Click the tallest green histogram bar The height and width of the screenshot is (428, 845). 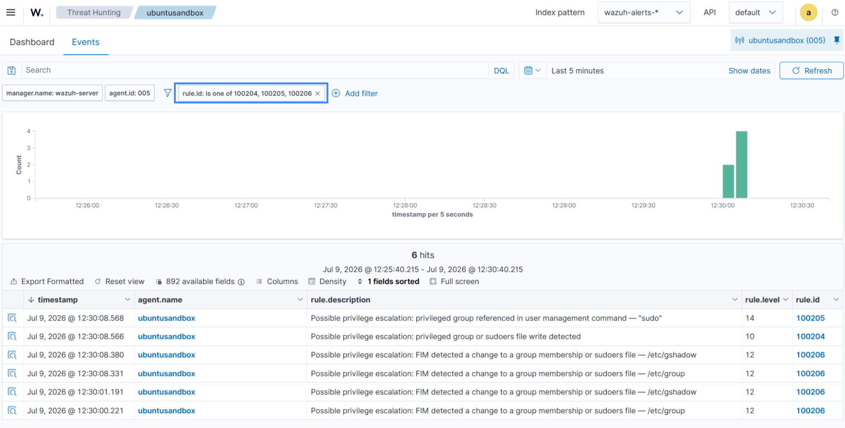point(741,165)
